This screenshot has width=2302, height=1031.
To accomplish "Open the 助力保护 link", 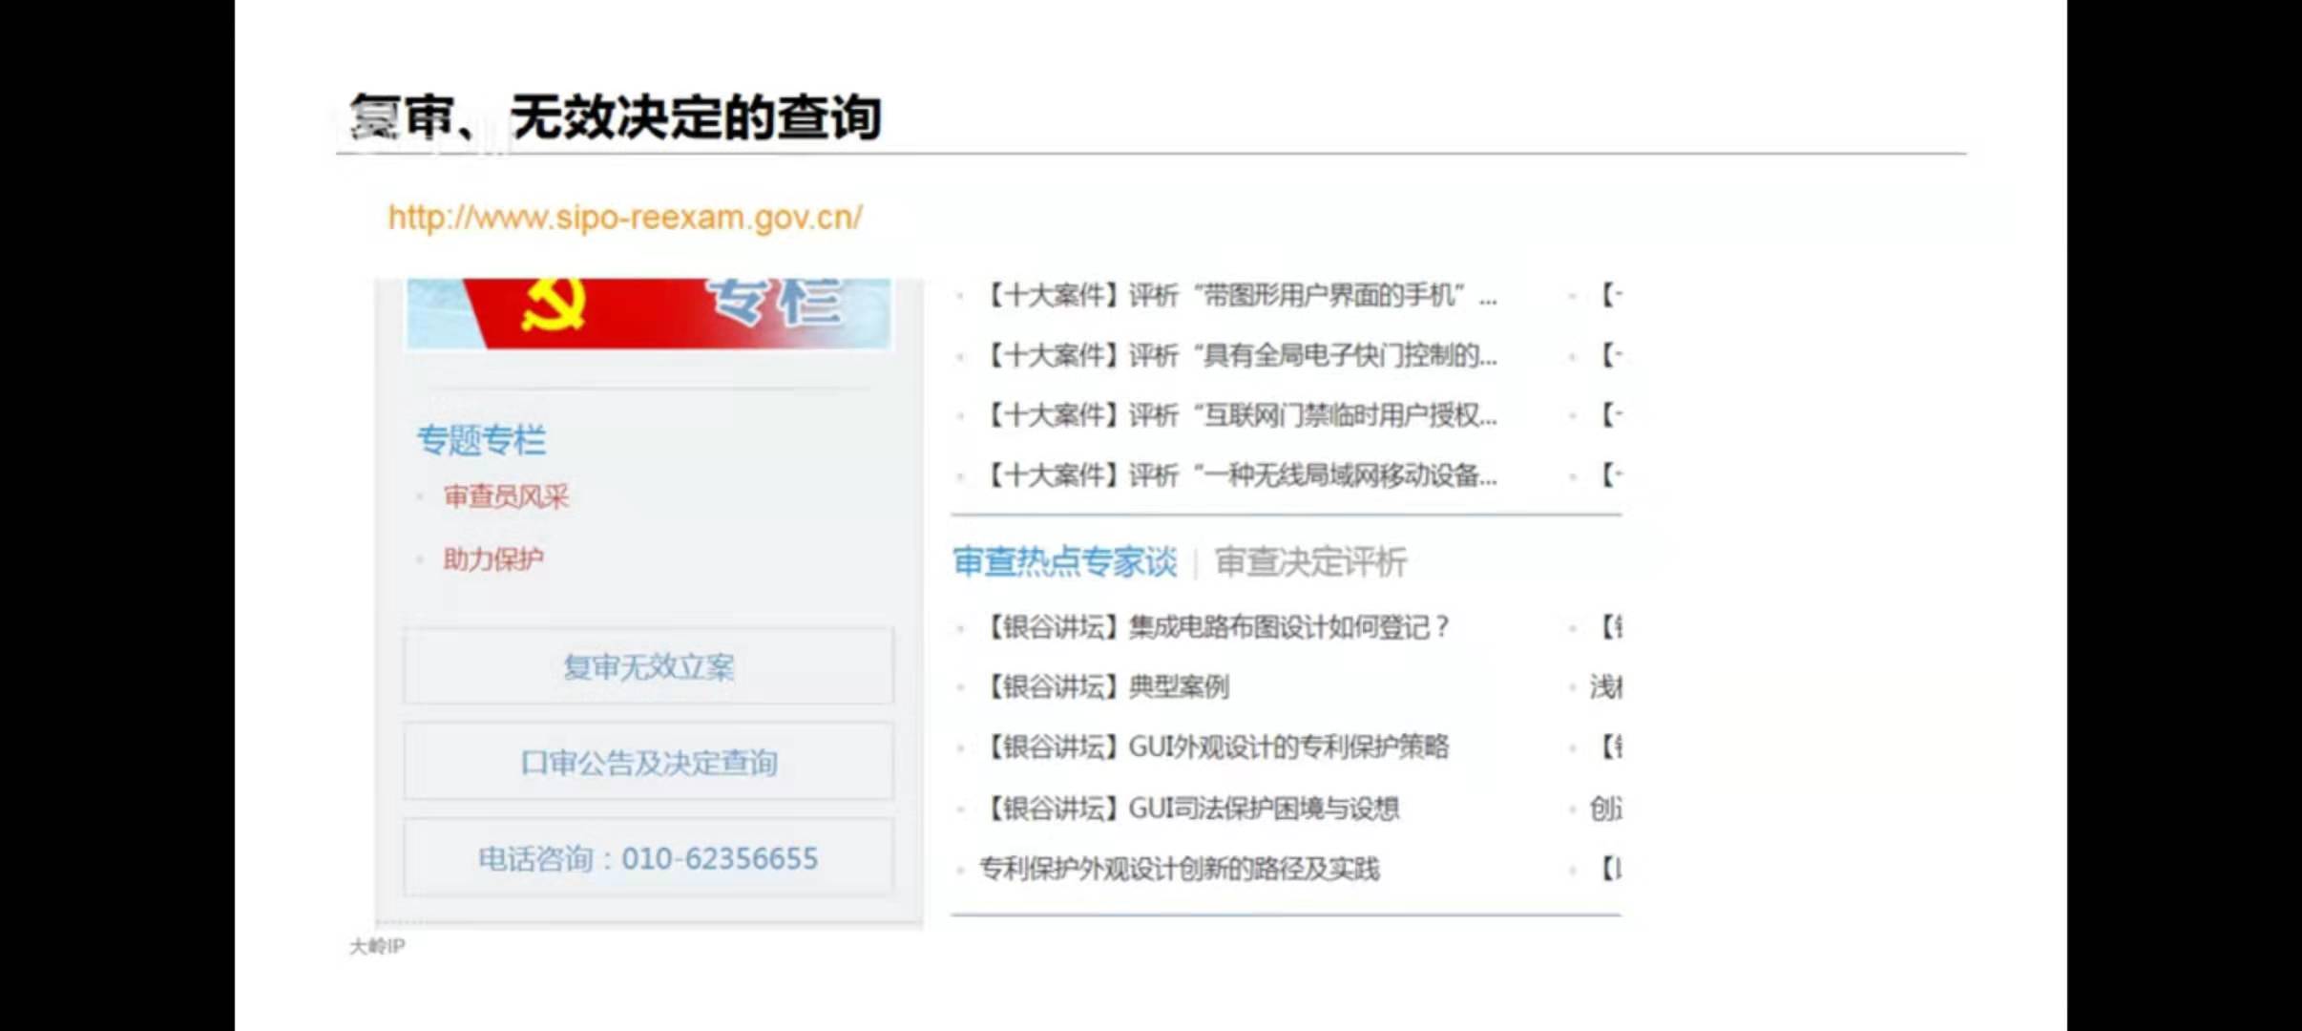I will [x=492, y=559].
